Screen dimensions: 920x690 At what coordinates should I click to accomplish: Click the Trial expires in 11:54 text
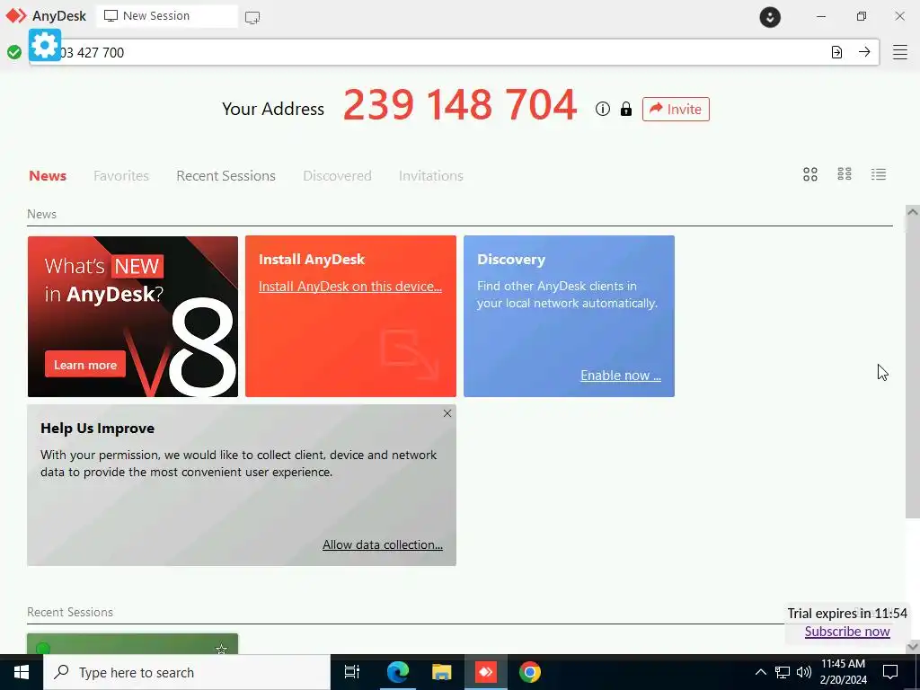click(x=847, y=613)
